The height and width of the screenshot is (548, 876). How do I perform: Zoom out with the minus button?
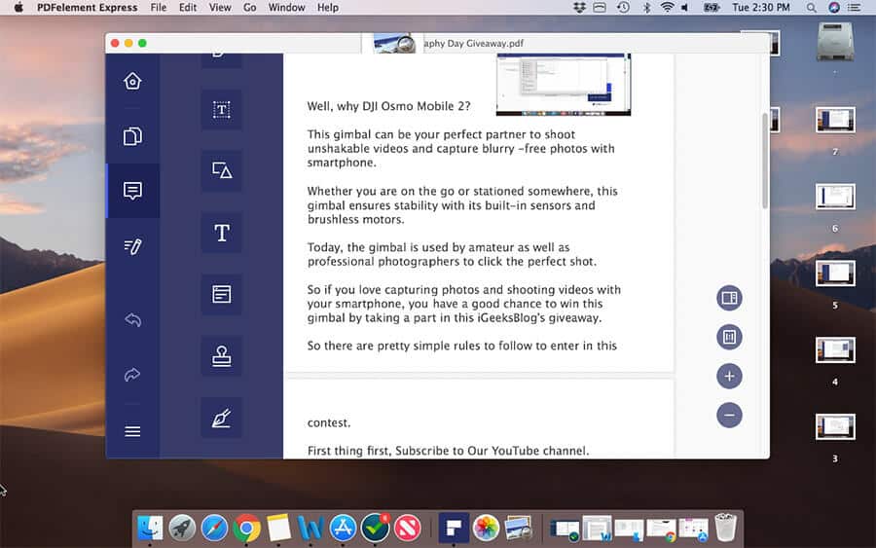(x=729, y=415)
